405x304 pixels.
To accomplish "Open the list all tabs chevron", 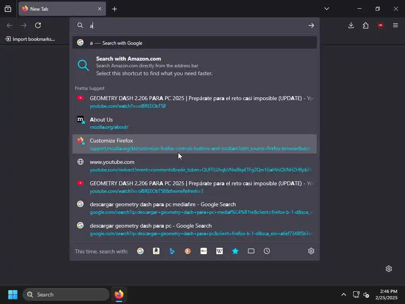I will pos(326,9).
